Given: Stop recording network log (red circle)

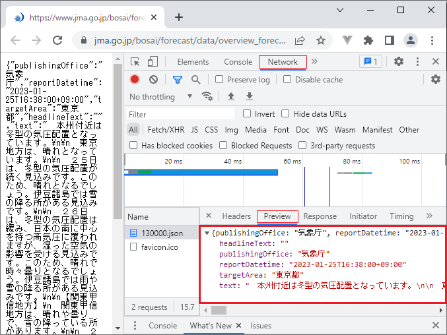Looking at the screenshot, I should click(135, 79).
